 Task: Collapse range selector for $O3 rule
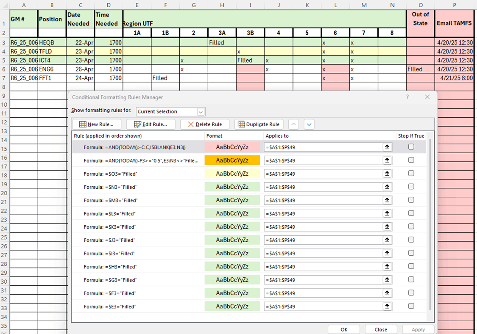coord(387,174)
